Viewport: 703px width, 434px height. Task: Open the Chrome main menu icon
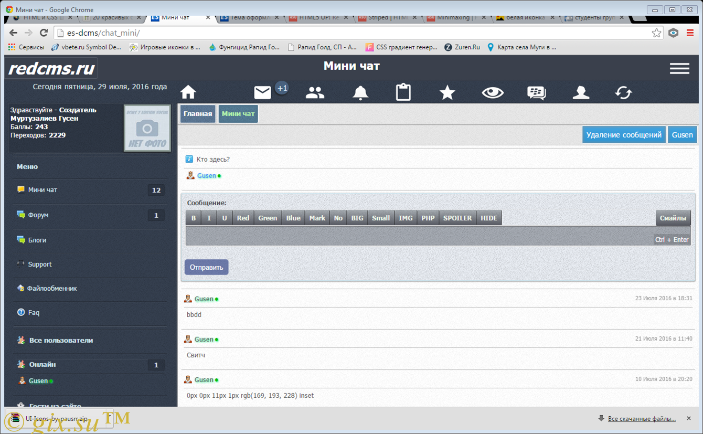tap(690, 33)
